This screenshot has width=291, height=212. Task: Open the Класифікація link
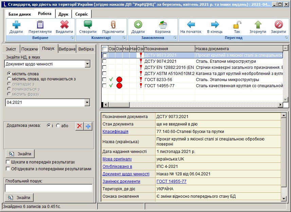click(115, 131)
